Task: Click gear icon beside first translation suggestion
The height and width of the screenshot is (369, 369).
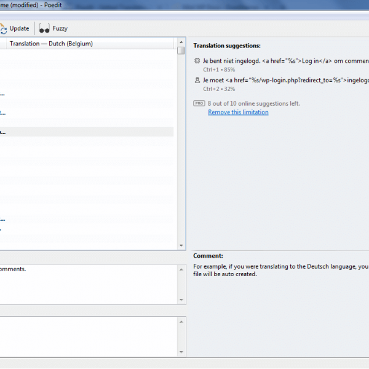Action: pyautogui.click(x=197, y=61)
